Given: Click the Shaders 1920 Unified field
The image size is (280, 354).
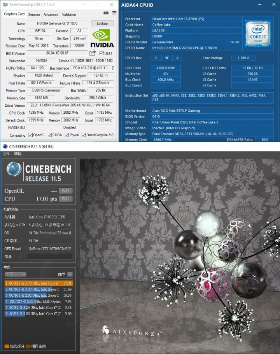Looking at the screenshot, I should pyautogui.click(x=43, y=76).
